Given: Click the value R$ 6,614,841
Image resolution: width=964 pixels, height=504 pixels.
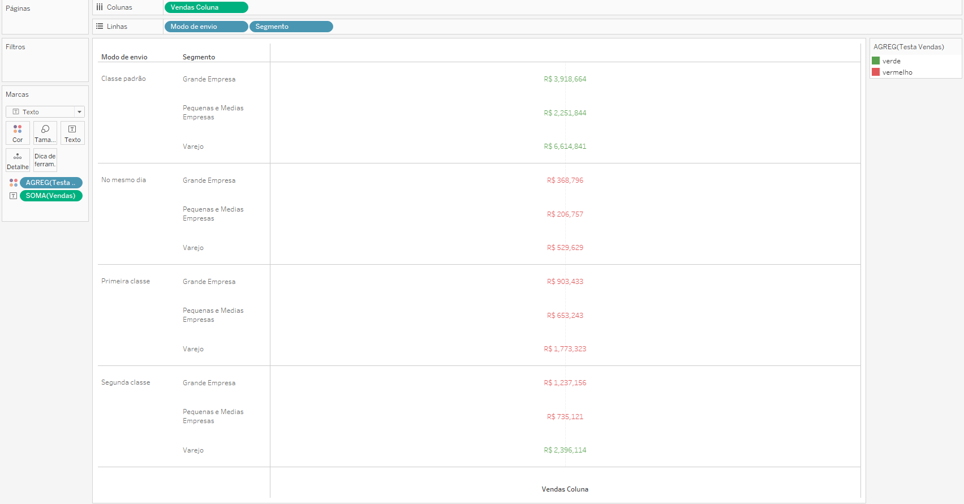Looking at the screenshot, I should [x=565, y=147].
